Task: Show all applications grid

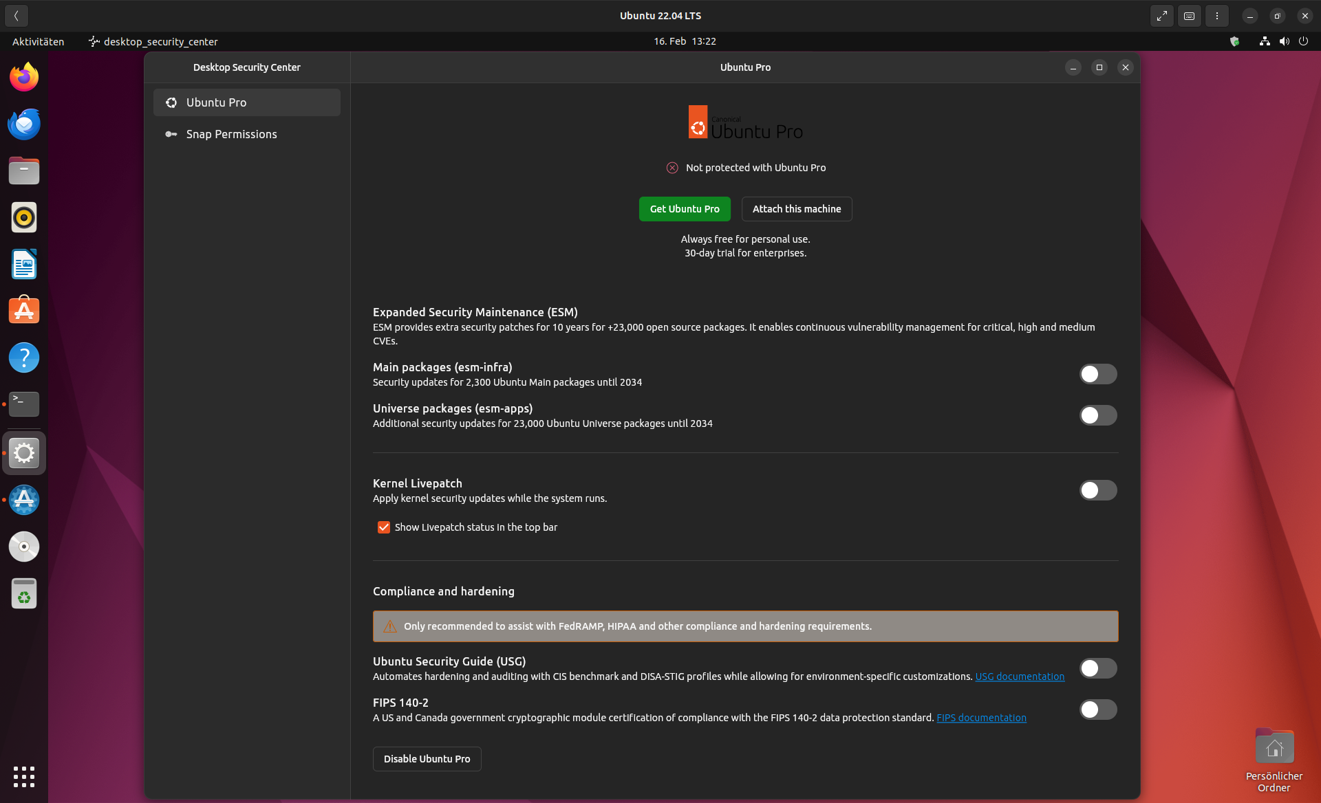Action: click(x=24, y=776)
